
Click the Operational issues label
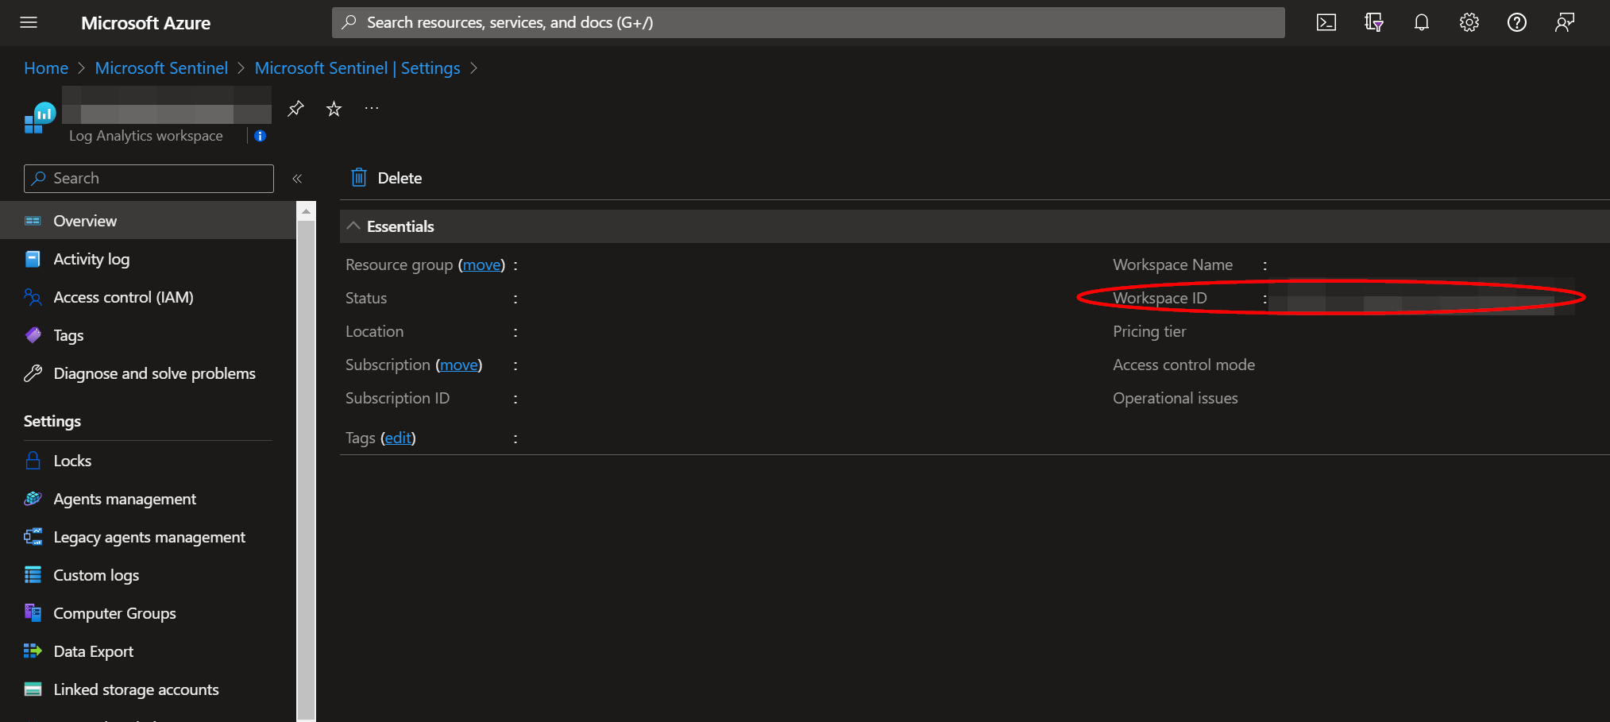pyautogui.click(x=1175, y=399)
